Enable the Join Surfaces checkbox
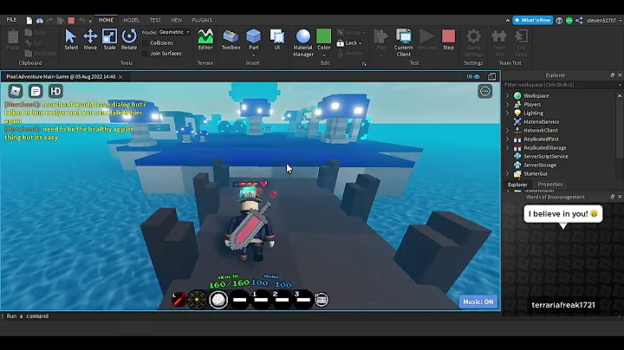The image size is (624, 350). pyautogui.click(x=145, y=54)
